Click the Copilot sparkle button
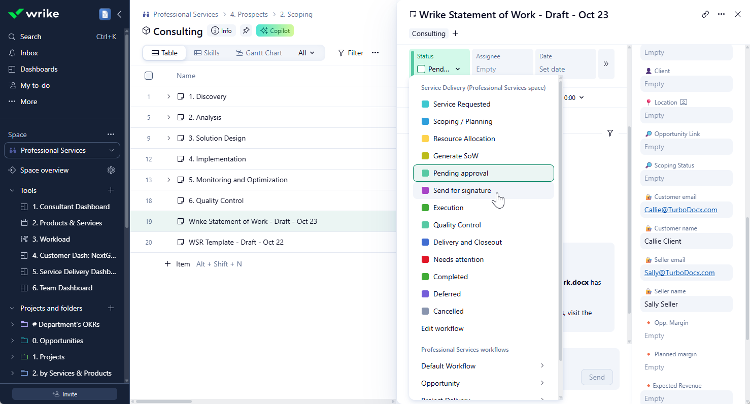Screen dimensions: 750x404 275,31
